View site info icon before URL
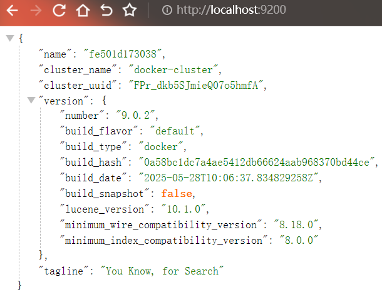The height and width of the screenshot is (292, 382). click(167, 10)
